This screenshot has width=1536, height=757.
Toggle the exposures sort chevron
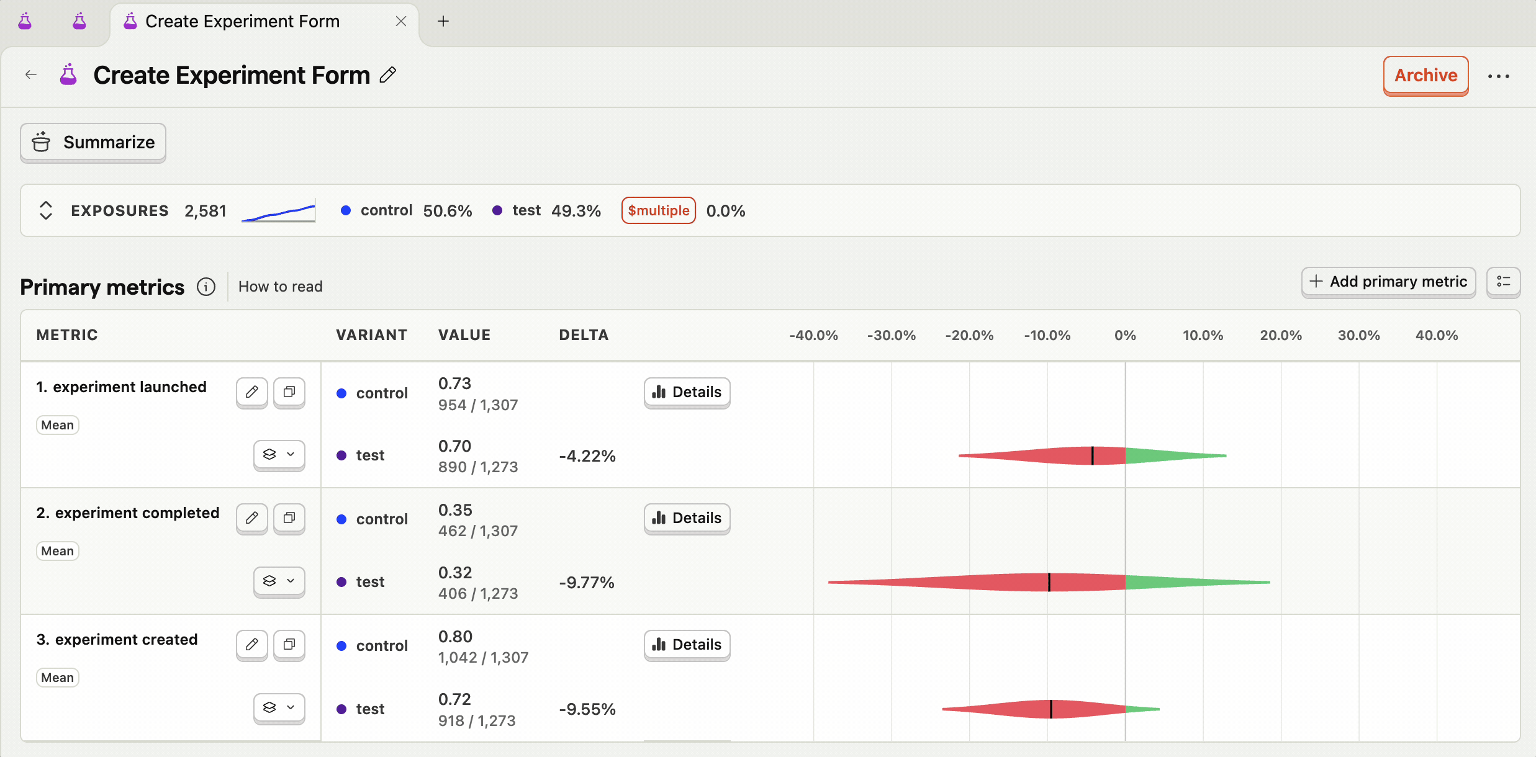45,210
